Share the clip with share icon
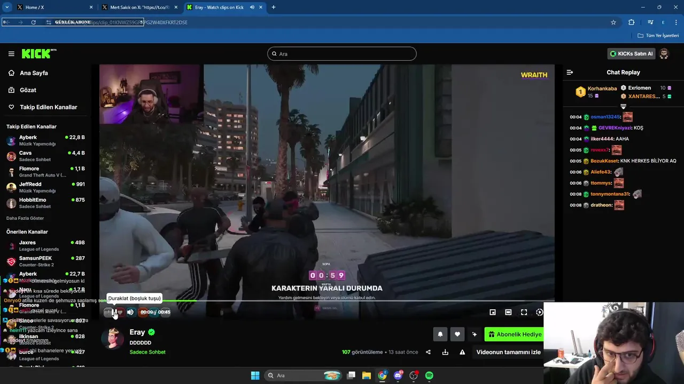684x384 pixels. click(x=428, y=352)
